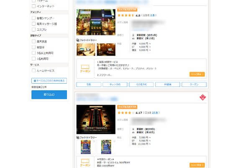Enable the インターネット checkbox
Viewport: 252px width, 168px height.
point(34,6)
